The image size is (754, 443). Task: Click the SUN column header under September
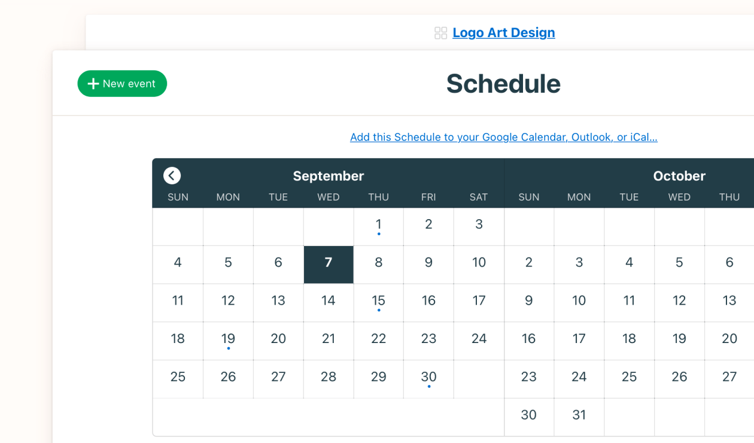tap(178, 197)
